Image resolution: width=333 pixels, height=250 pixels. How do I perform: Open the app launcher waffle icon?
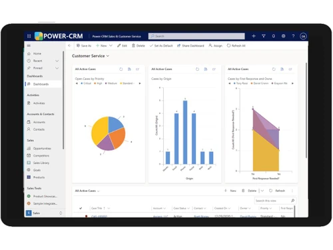tap(29, 36)
